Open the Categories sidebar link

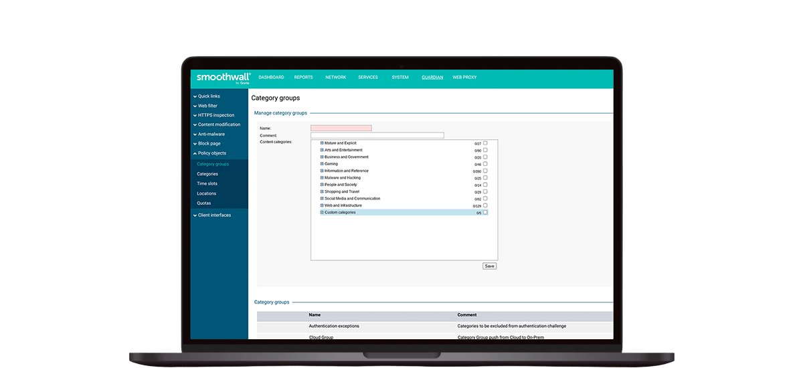pos(207,174)
